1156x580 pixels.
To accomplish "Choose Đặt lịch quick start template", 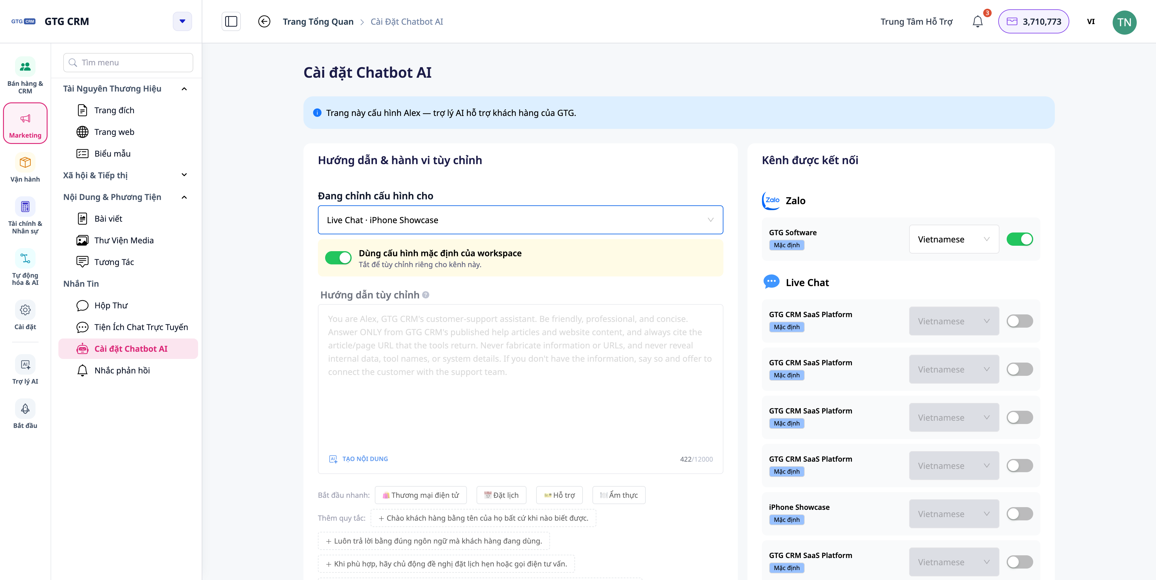I will (501, 495).
